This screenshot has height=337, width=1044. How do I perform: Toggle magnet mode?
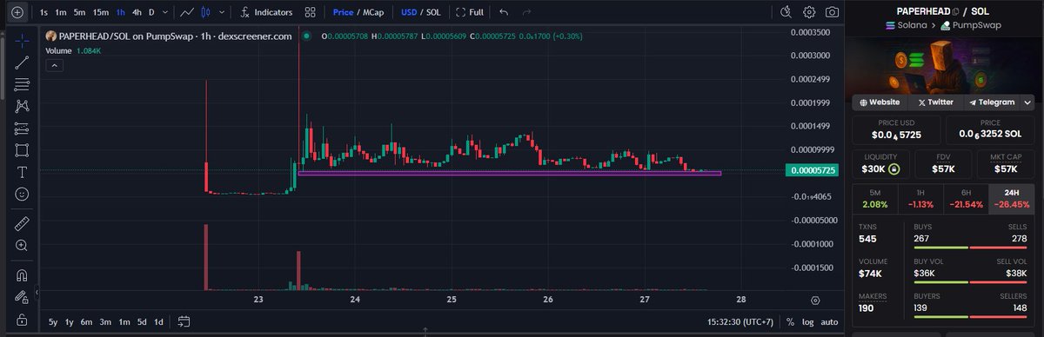pyautogui.click(x=22, y=276)
